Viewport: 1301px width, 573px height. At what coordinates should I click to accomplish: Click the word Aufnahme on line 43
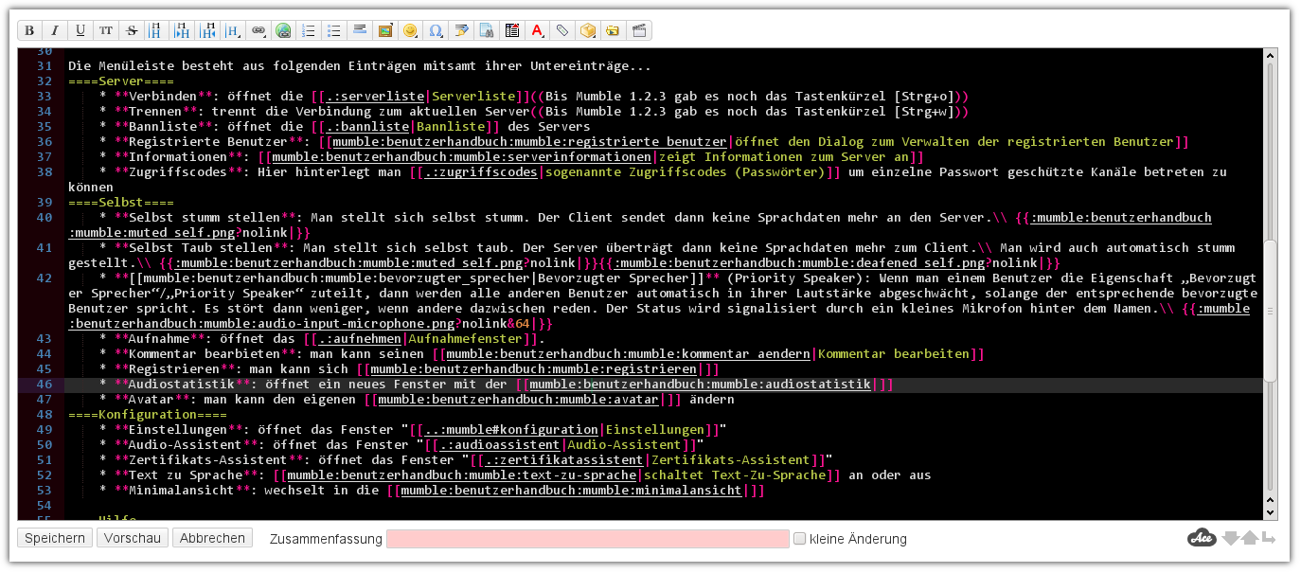click(x=159, y=339)
